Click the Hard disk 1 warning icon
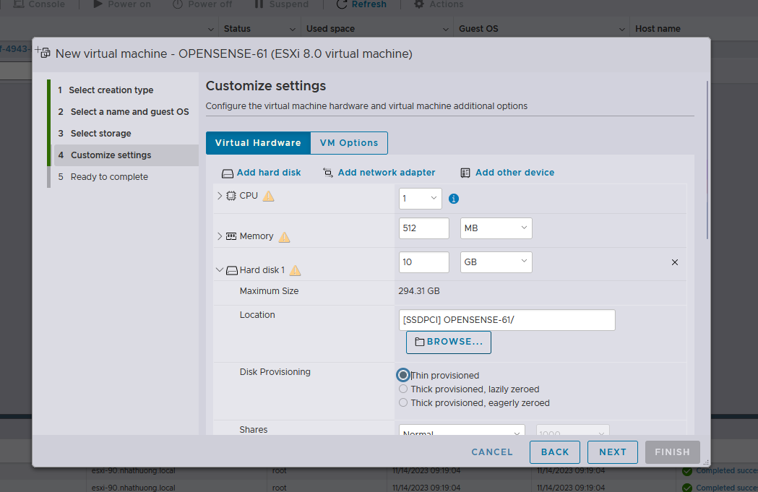 tap(295, 270)
